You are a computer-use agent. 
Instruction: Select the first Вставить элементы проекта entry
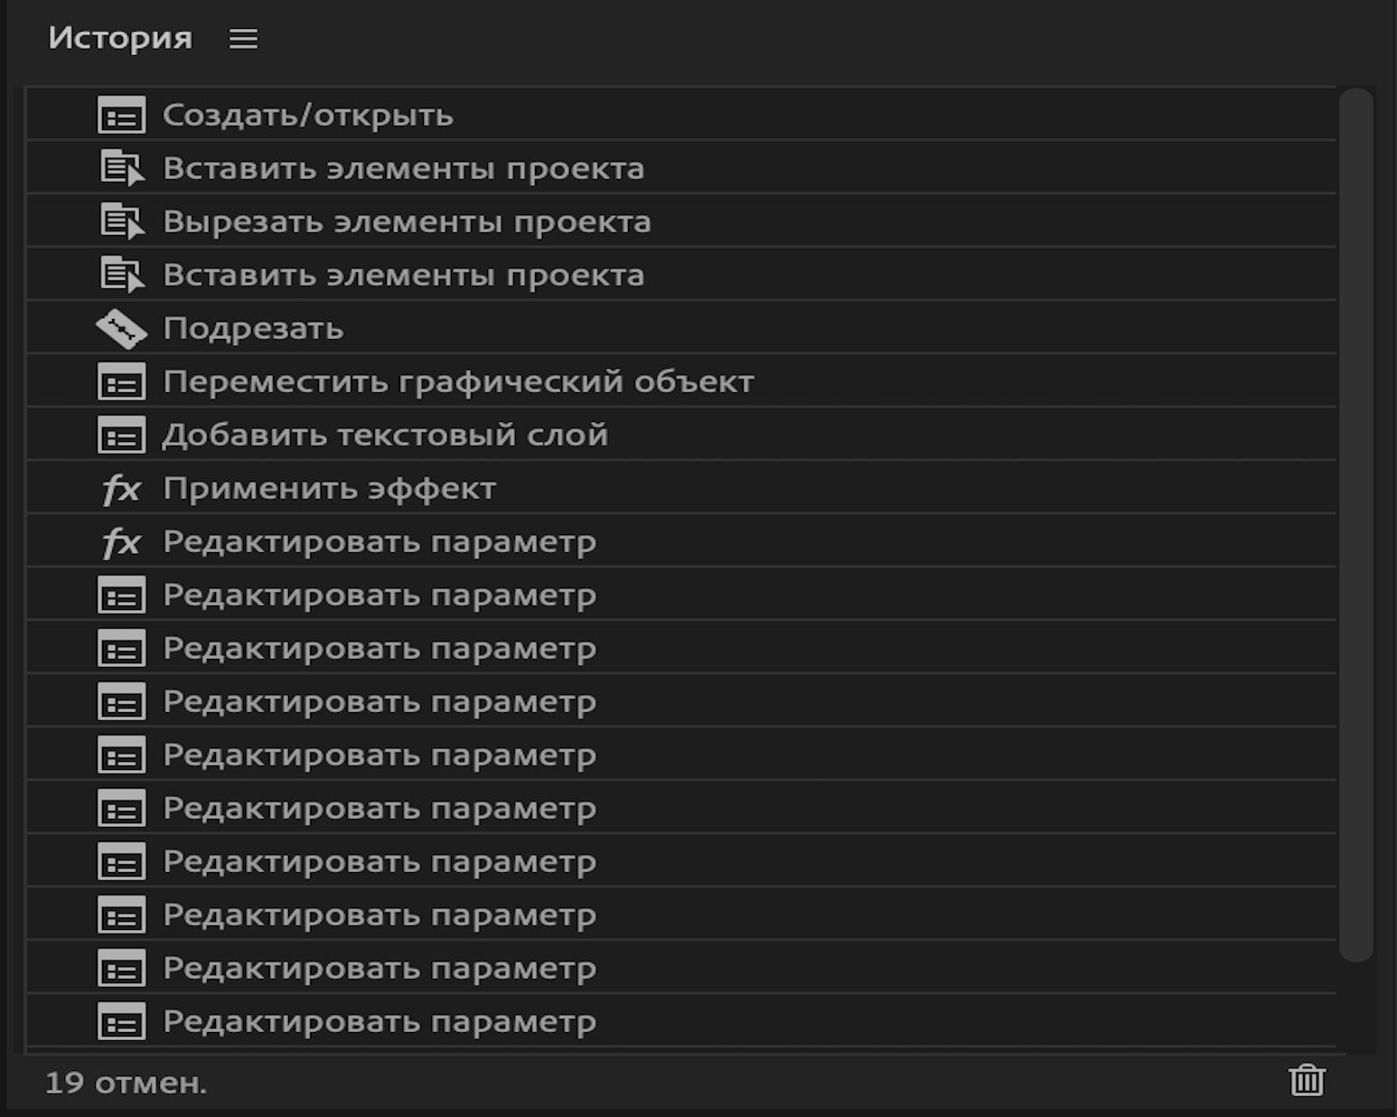[404, 168]
